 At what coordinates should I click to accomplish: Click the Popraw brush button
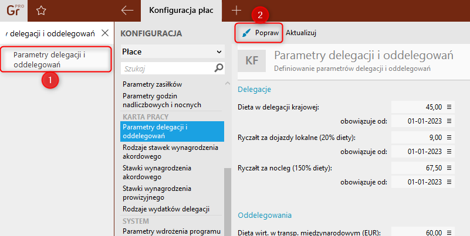[260, 33]
